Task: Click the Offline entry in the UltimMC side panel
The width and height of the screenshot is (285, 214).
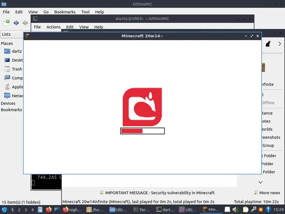Action: tap(268, 103)
